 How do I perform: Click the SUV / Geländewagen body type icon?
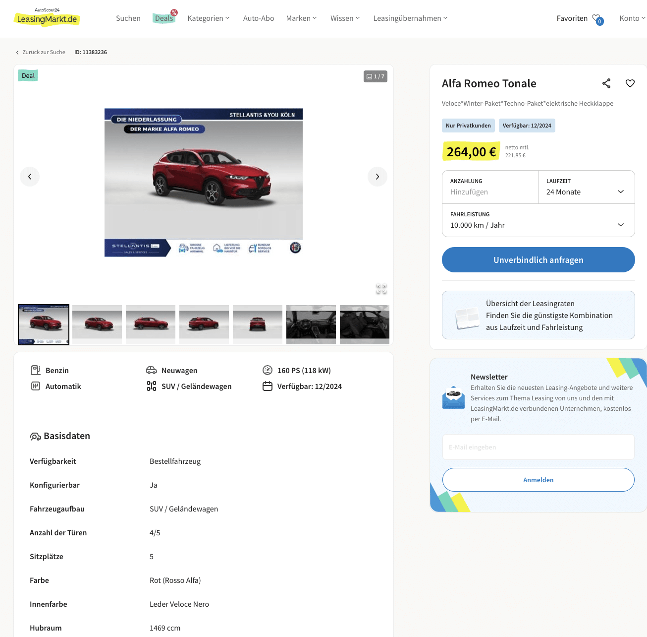click(152, 386)
